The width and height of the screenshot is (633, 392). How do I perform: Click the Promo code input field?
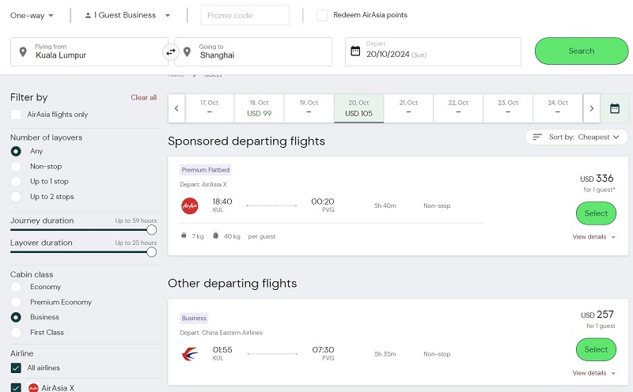[x=245, y=15]
